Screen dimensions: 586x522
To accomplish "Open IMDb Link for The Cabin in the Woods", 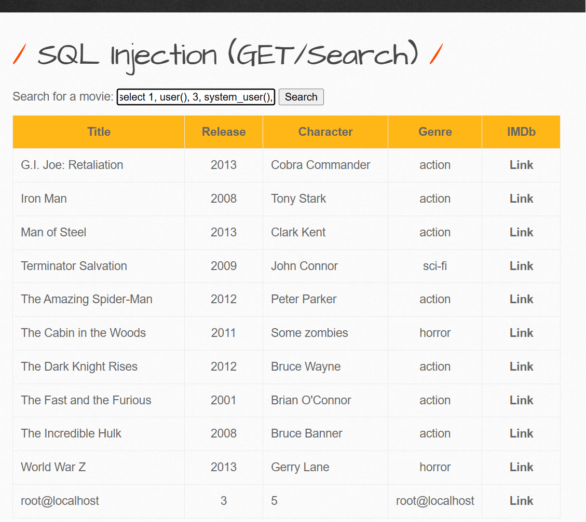I will point(521,333).
